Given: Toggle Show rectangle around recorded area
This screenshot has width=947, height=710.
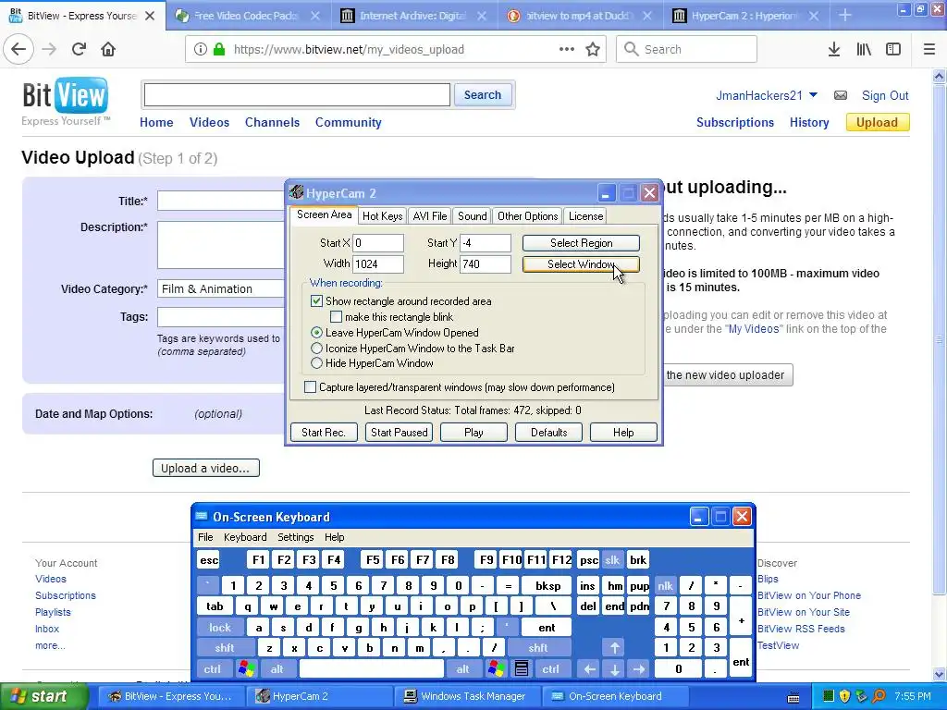Looking at the screenshot, I should pyautogui.click(x=316, y=301).
